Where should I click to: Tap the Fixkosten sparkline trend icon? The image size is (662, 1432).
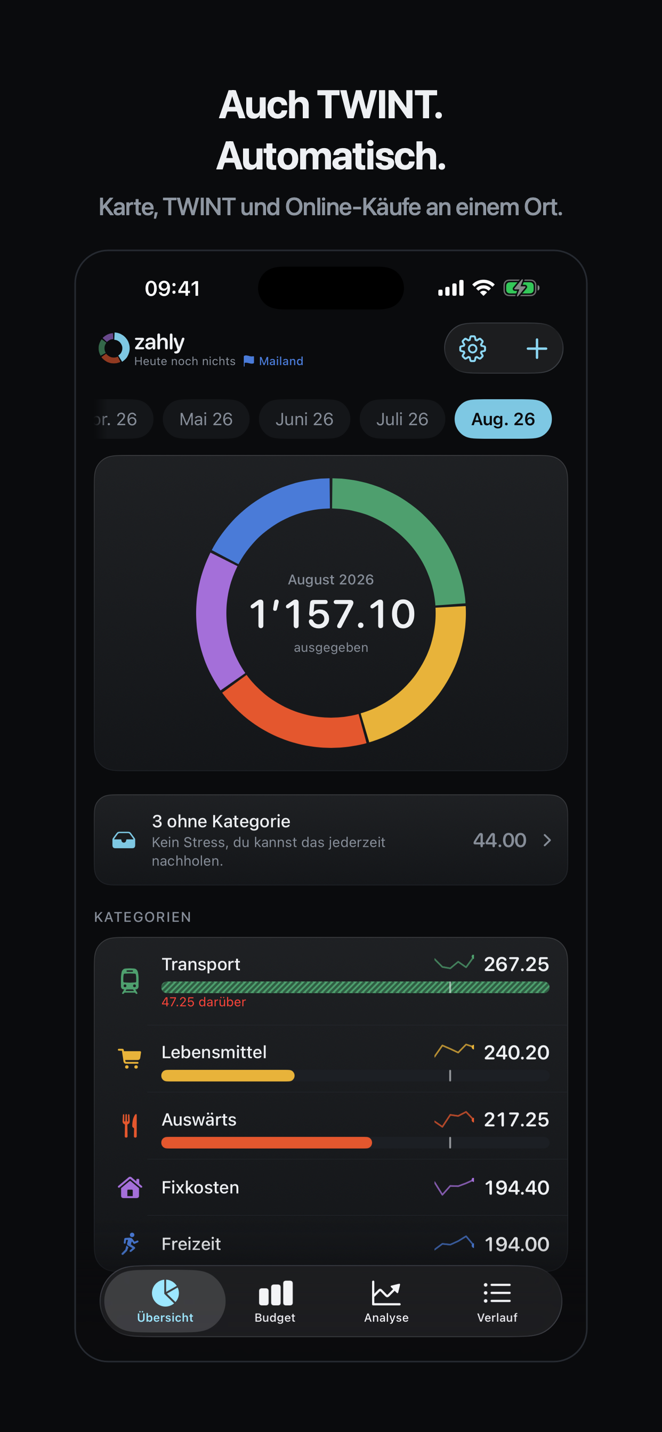(x=454, y=1186)
